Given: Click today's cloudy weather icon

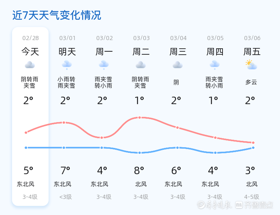Looking at the screenshot, I should tap(30, 65).
